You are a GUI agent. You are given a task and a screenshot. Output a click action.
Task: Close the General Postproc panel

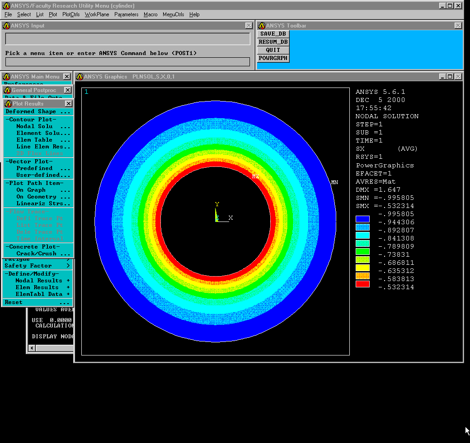click(x=68, y=90)
